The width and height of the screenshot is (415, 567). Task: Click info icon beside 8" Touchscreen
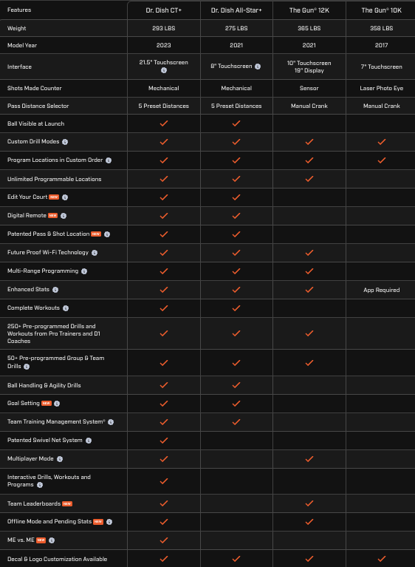tap(258, 67)
